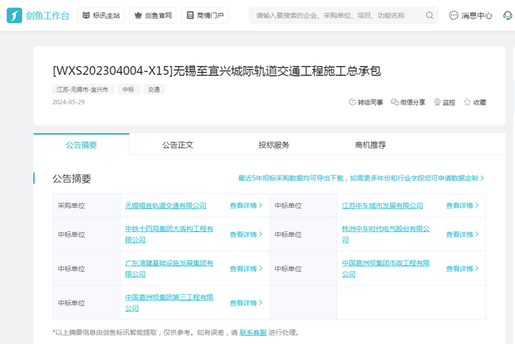Expand 查看详情 for 中国葛洲坝集团第三工程有限公司

(246, 303)
